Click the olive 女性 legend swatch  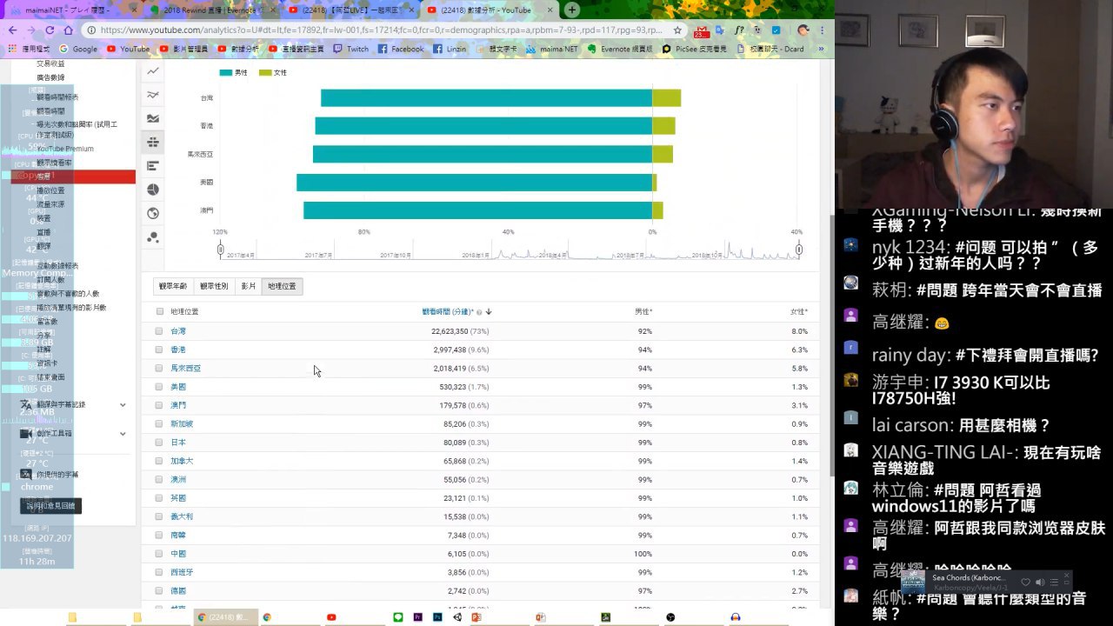(x=265, y=73)
